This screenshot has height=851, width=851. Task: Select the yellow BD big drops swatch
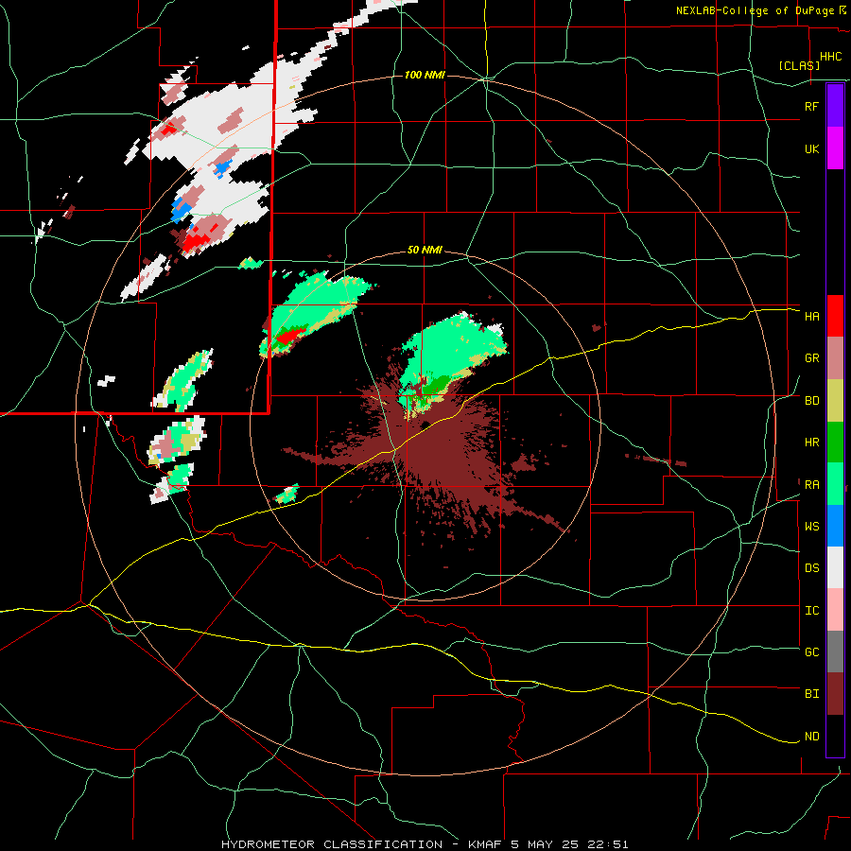[x=835, y=400]
